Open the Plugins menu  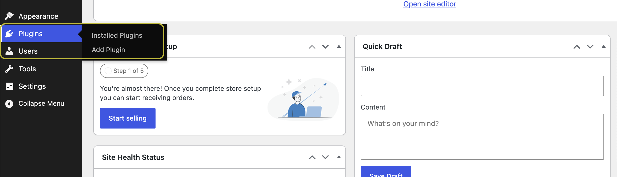coord(41,34)
